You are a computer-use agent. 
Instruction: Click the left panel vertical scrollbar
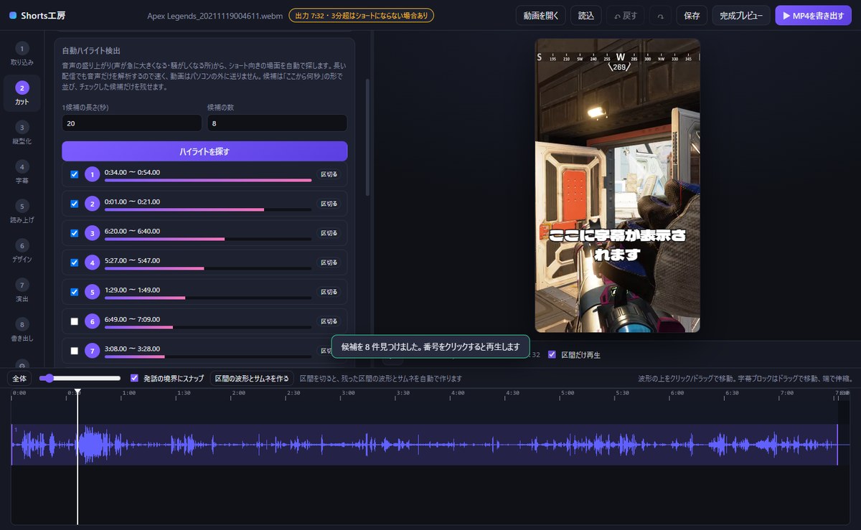[x=367, y=136]
